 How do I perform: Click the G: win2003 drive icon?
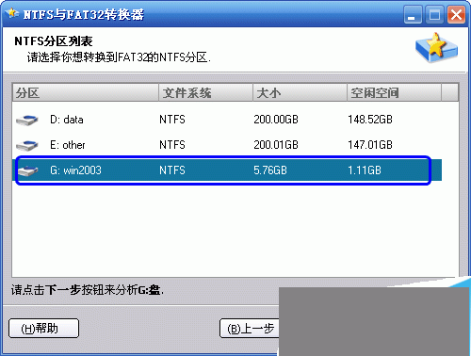27,170
